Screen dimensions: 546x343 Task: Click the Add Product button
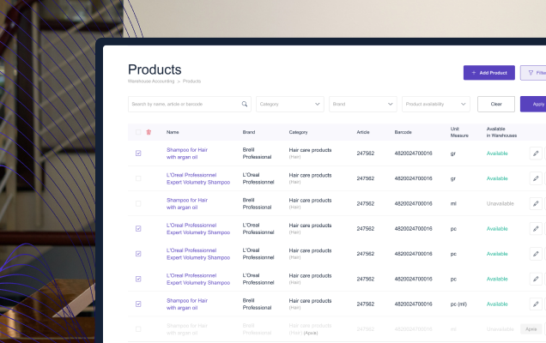pyautogui.click(x=488, y=73)
